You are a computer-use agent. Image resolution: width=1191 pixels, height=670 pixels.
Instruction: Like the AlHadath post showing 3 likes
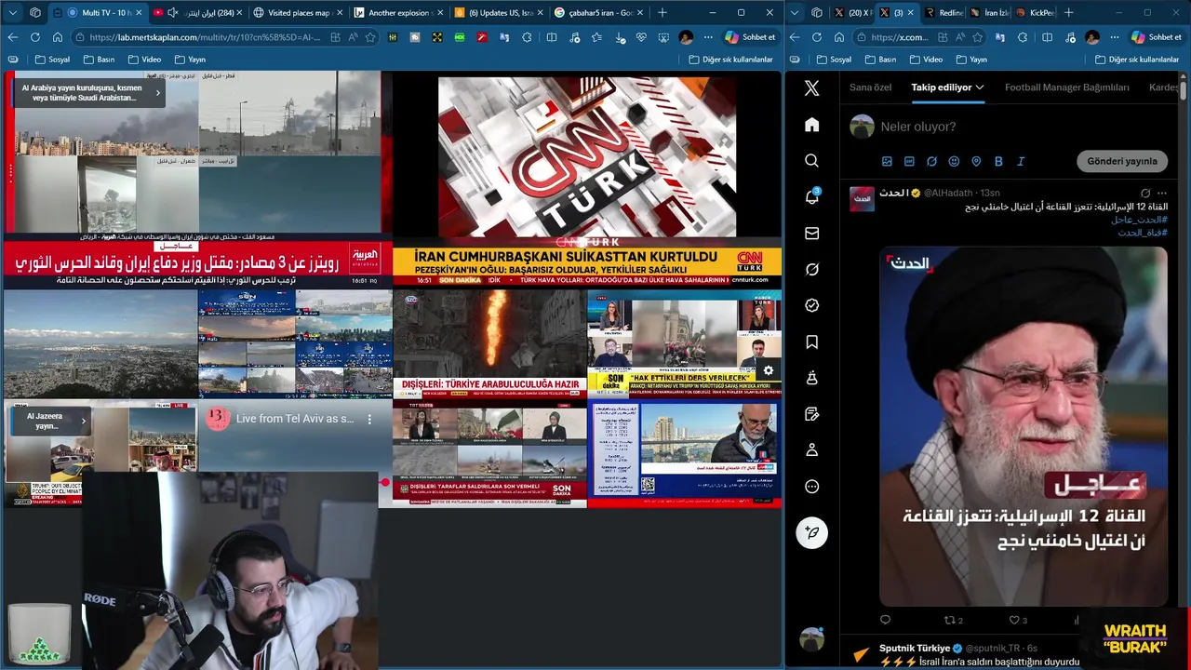point(1018,620)
